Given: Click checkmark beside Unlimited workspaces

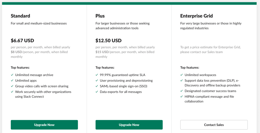Looking at the screenshot, I should point(182,75).
